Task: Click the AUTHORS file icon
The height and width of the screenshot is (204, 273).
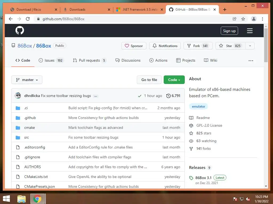Action: click(18, 167)
